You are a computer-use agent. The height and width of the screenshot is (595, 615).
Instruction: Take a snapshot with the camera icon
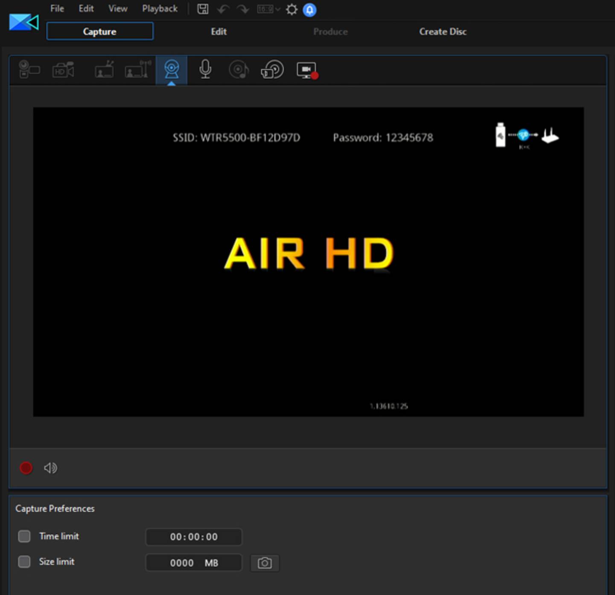click(265, 563)
